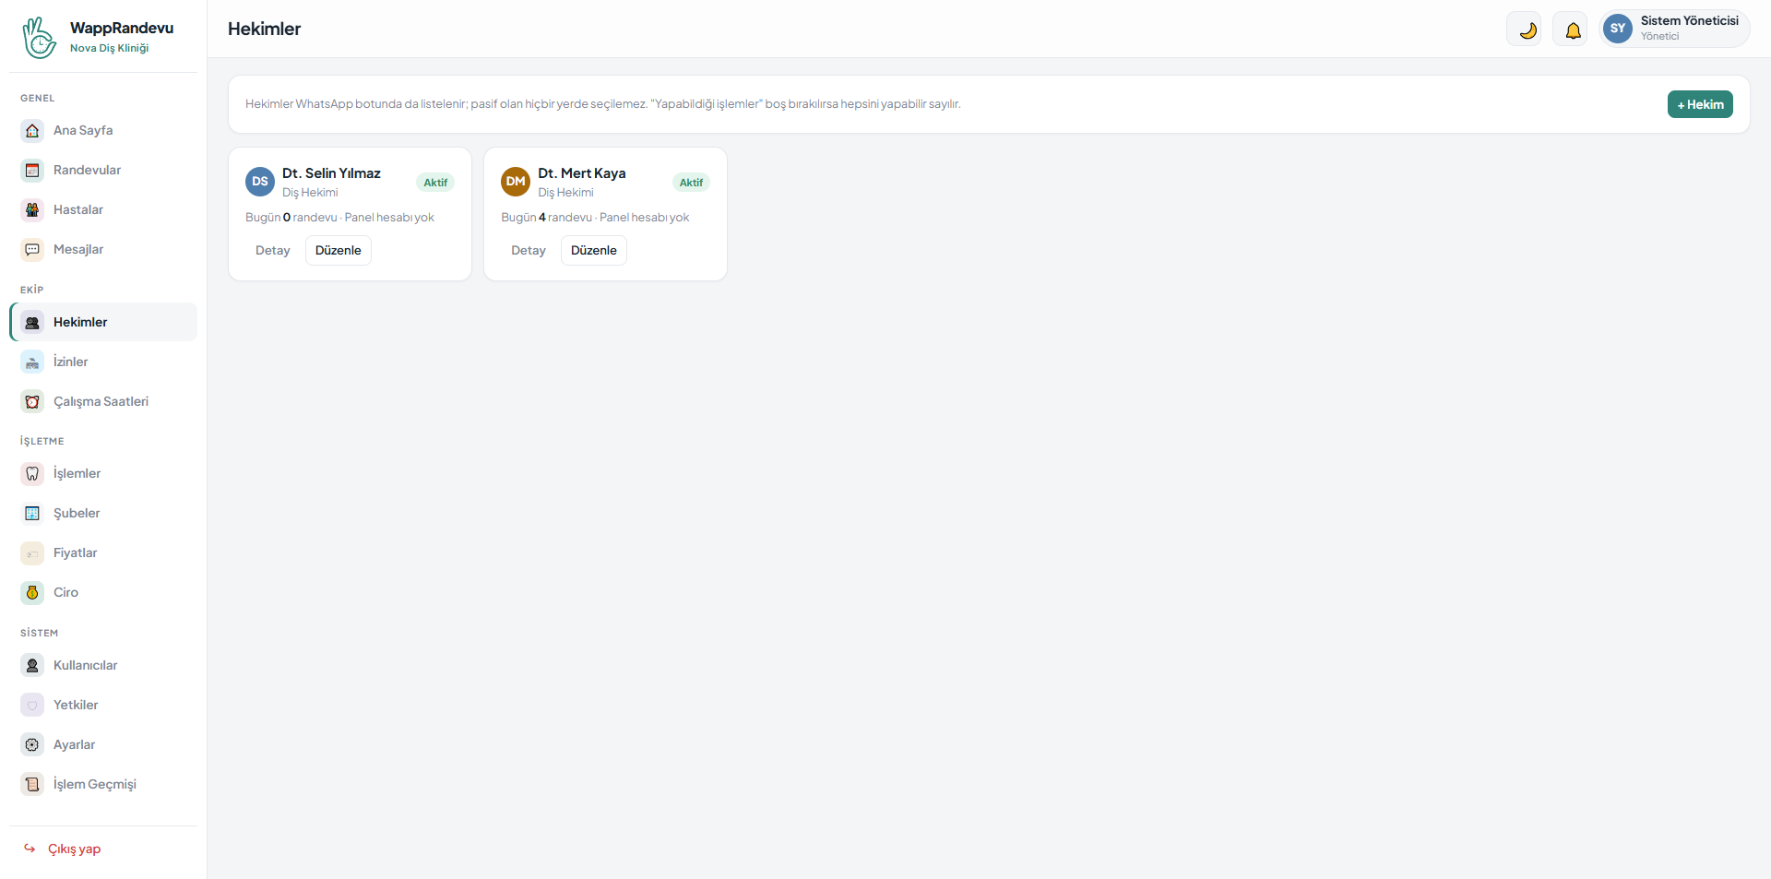Click the Ciro money bag icon
The image size is (1771, 879).
pos(32,593)
